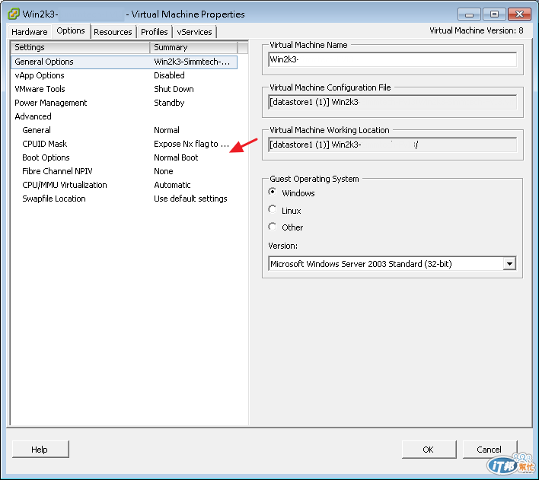The height and width of the screenshot is (480, 539).
Task: Click the Virtual Machine Name input field
Action: coord(392,59)
